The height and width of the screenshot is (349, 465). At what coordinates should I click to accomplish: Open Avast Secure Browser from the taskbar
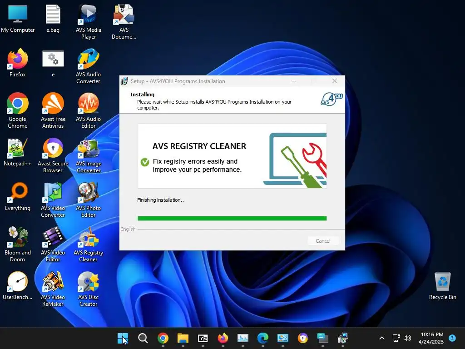[x=303, y=338]
